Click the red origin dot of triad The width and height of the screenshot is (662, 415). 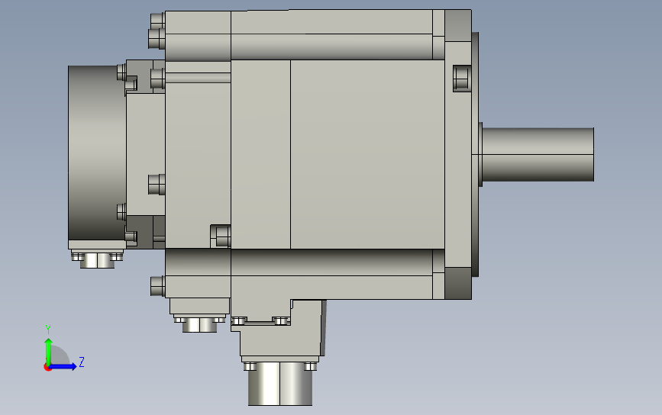click(x=47, y=368)
